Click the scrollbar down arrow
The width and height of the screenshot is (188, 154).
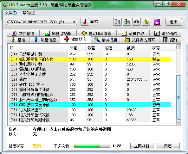[x=179, y=122]
